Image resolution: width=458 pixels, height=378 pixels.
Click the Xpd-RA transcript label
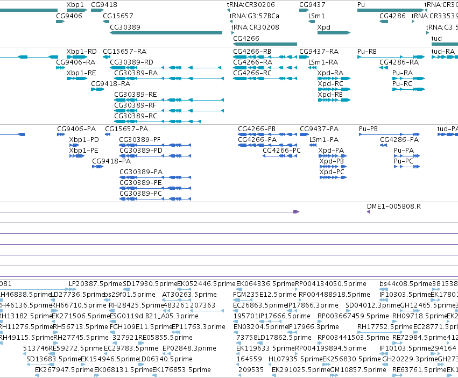pos(330,73)
